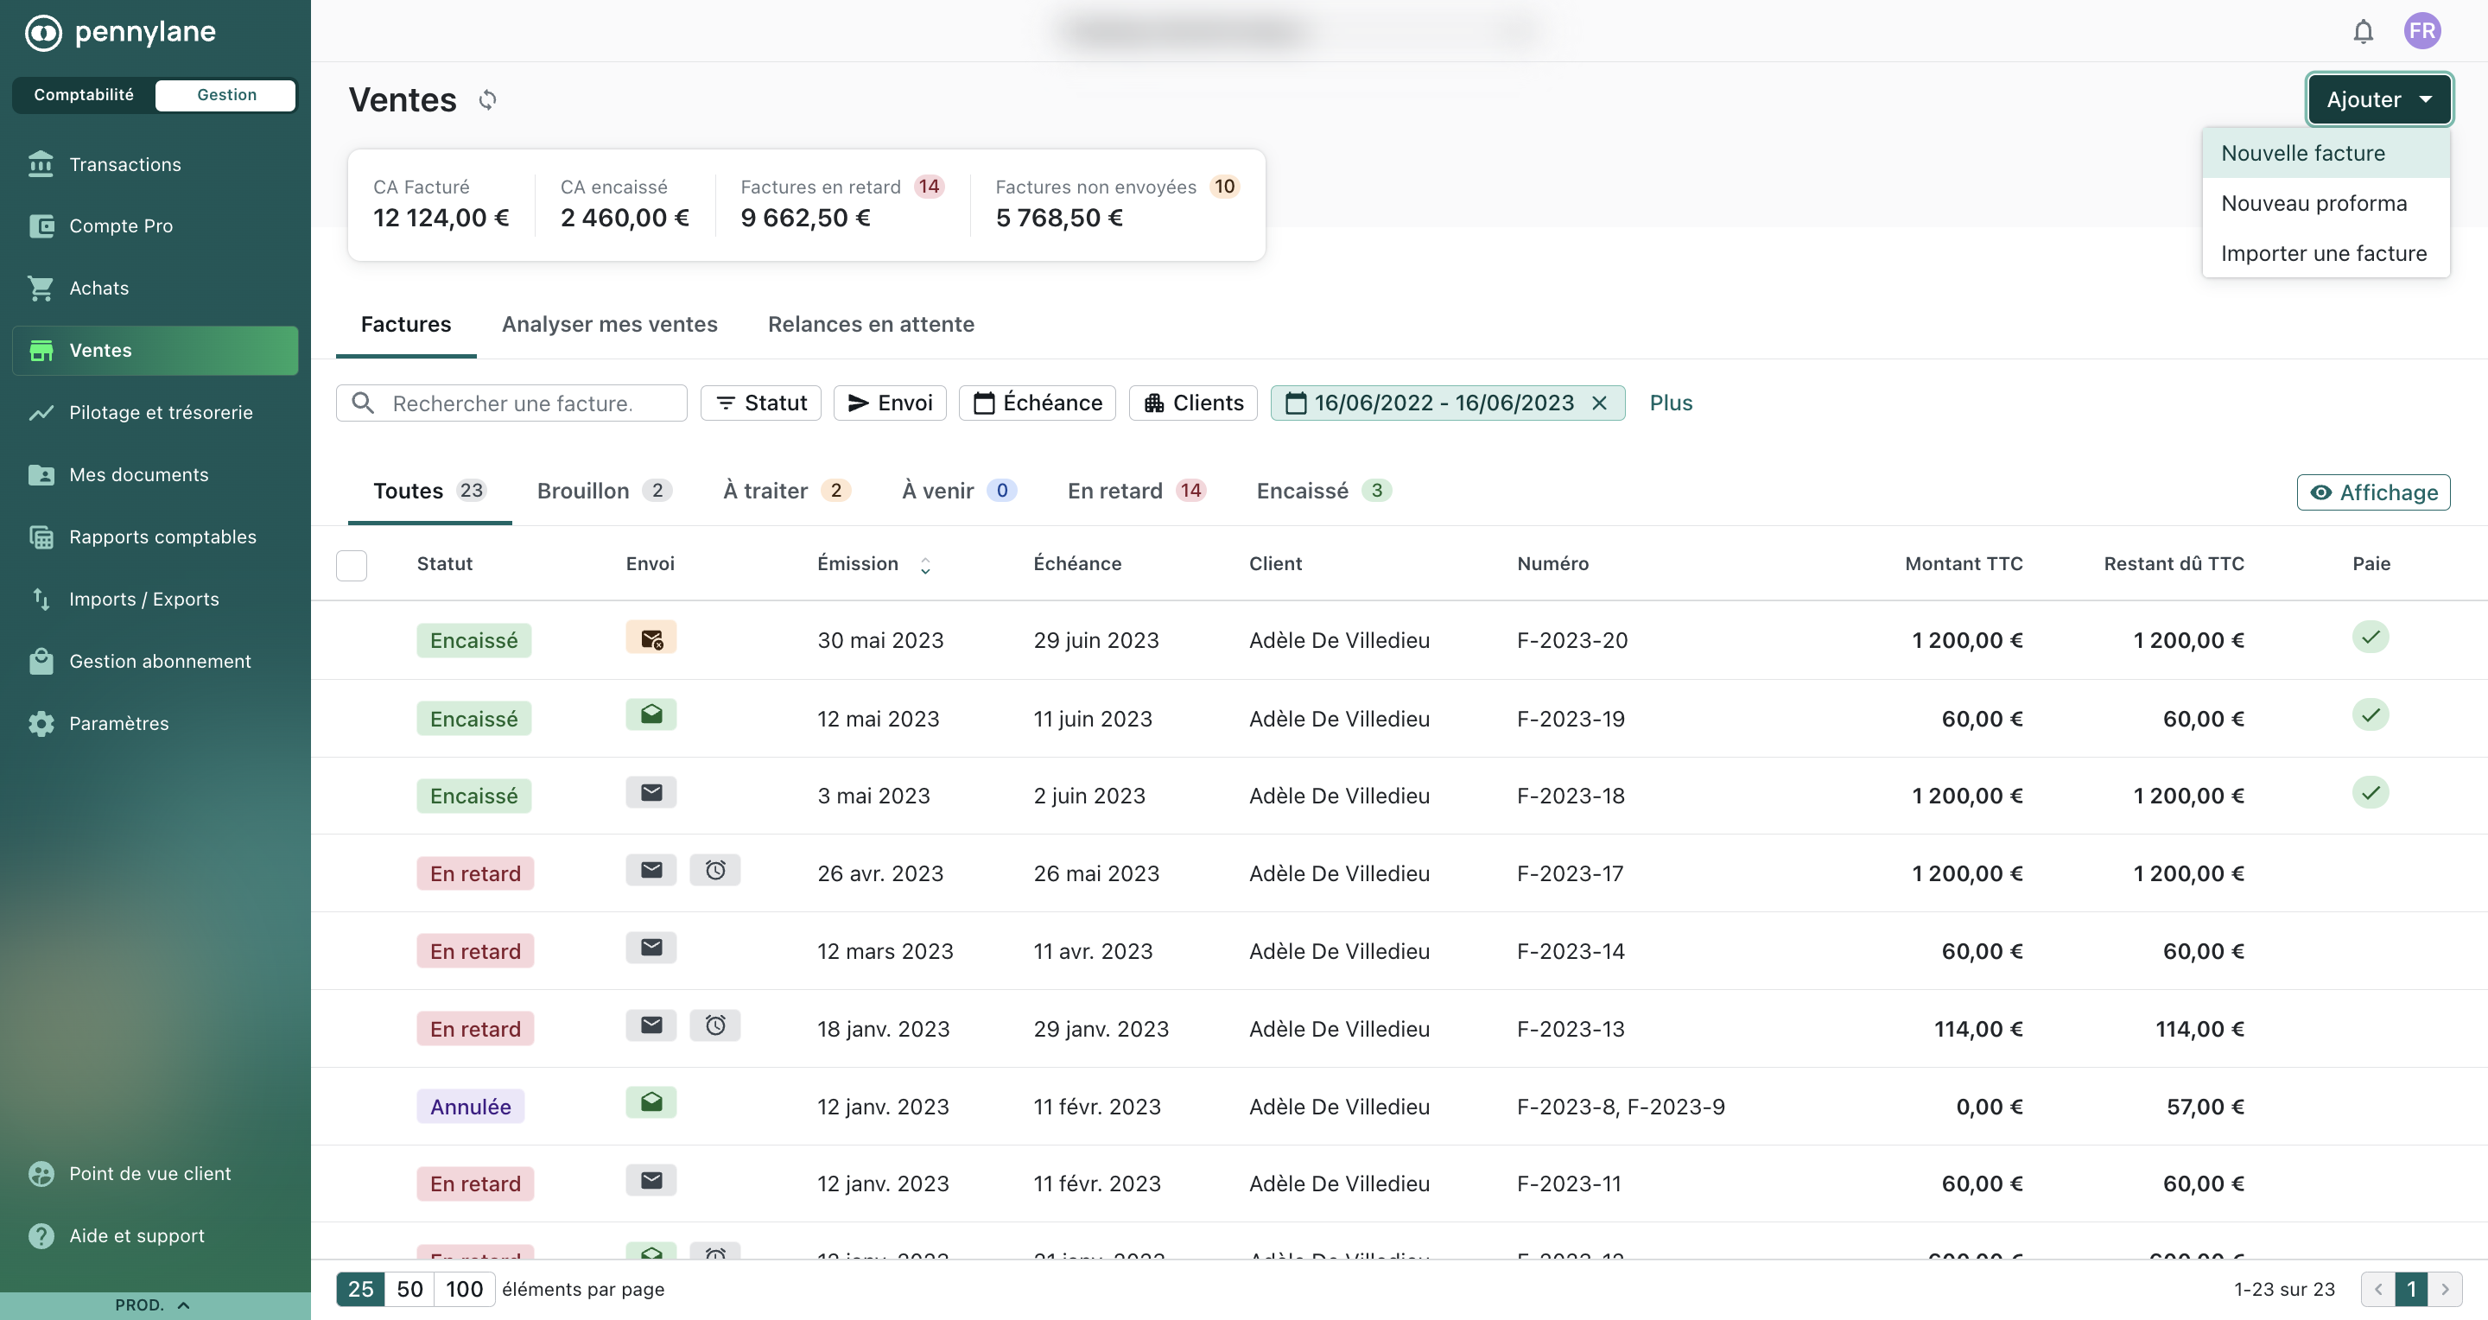
Task: Open page 1 pagination button
Action: pyautogui.click(x=2411, y=1289)
